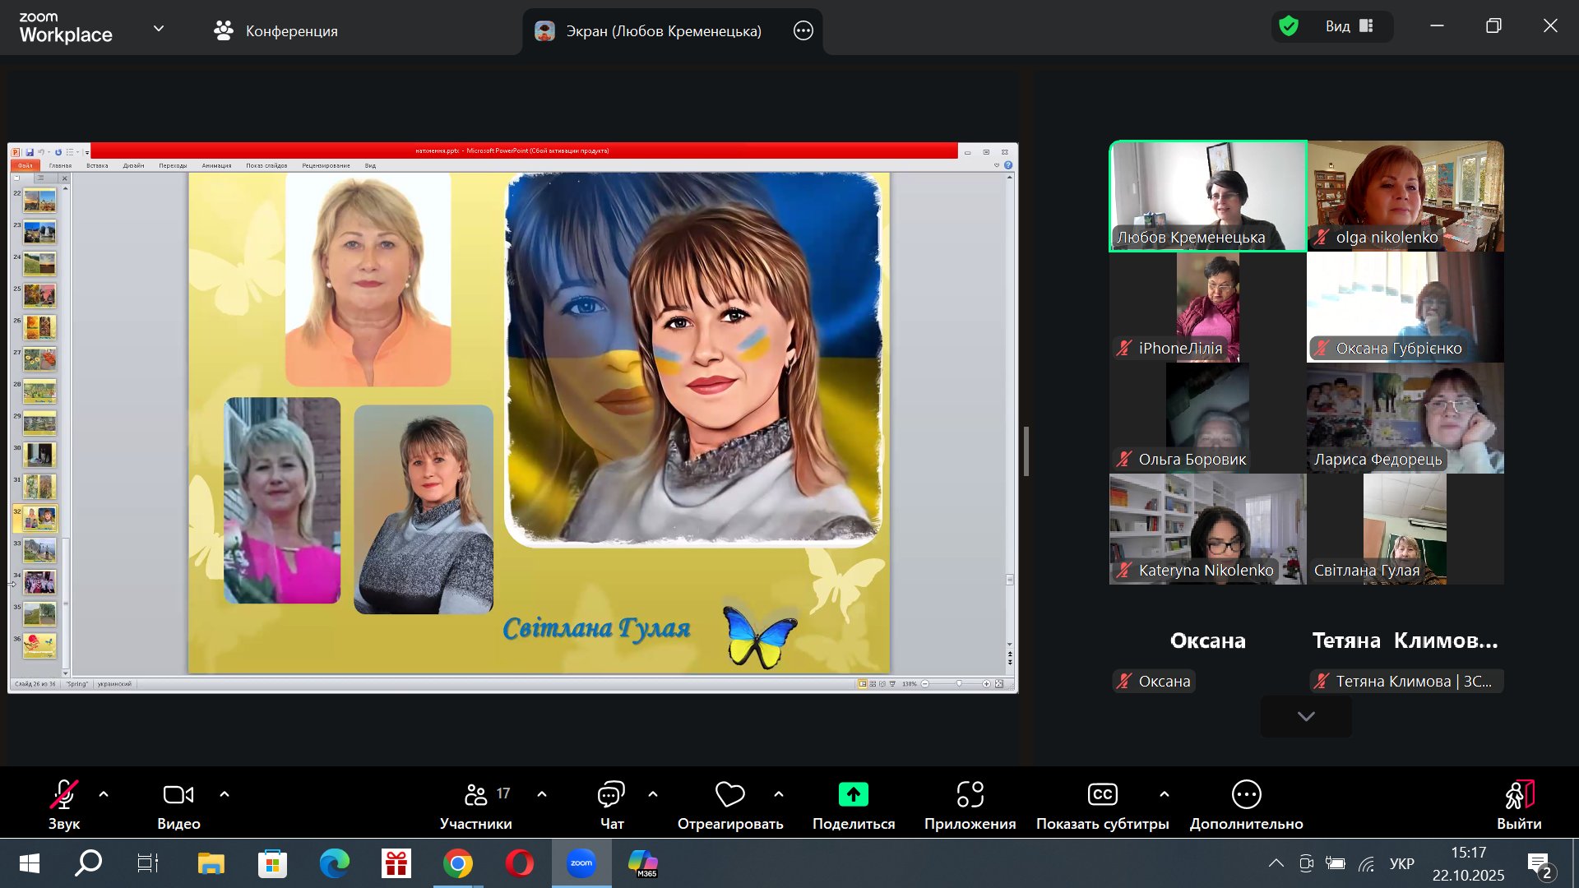1579x888 pixels.
Task: Click the green encryption shield icon
Action: pyautogui.click(x=1289, y=26)
